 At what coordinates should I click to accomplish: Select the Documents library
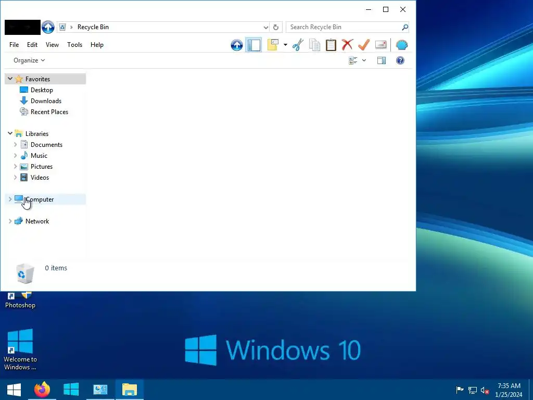point(46,145)
